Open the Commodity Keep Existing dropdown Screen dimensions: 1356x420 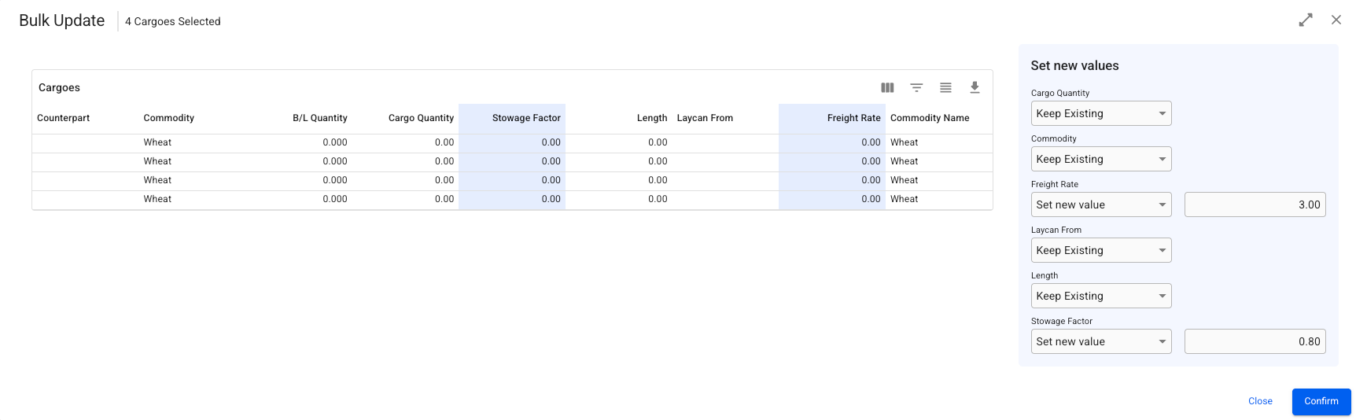pos(1100,159)
